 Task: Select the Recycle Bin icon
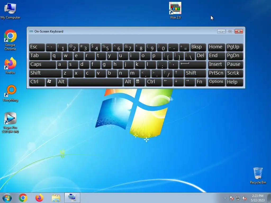click(x=258, y=176)
